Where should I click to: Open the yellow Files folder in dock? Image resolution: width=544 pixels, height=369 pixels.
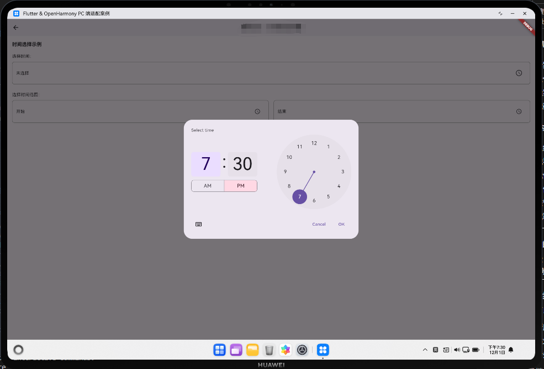(x=252, y=350)
